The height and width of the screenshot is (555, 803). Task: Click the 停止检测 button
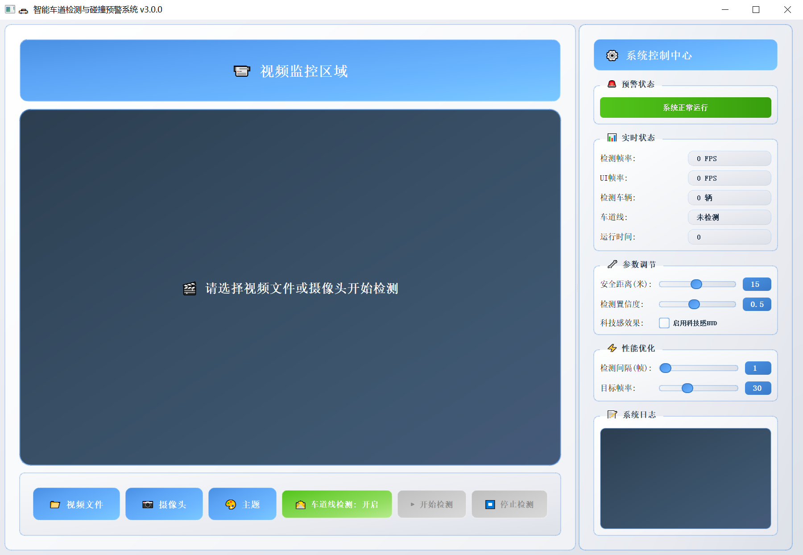click(x=509, y=504)
